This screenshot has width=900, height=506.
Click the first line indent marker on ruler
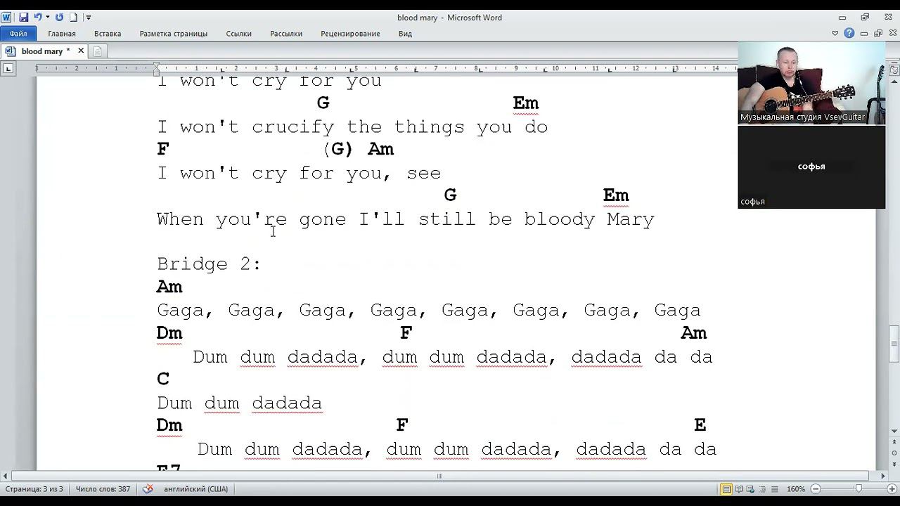[x=156, y=65]
